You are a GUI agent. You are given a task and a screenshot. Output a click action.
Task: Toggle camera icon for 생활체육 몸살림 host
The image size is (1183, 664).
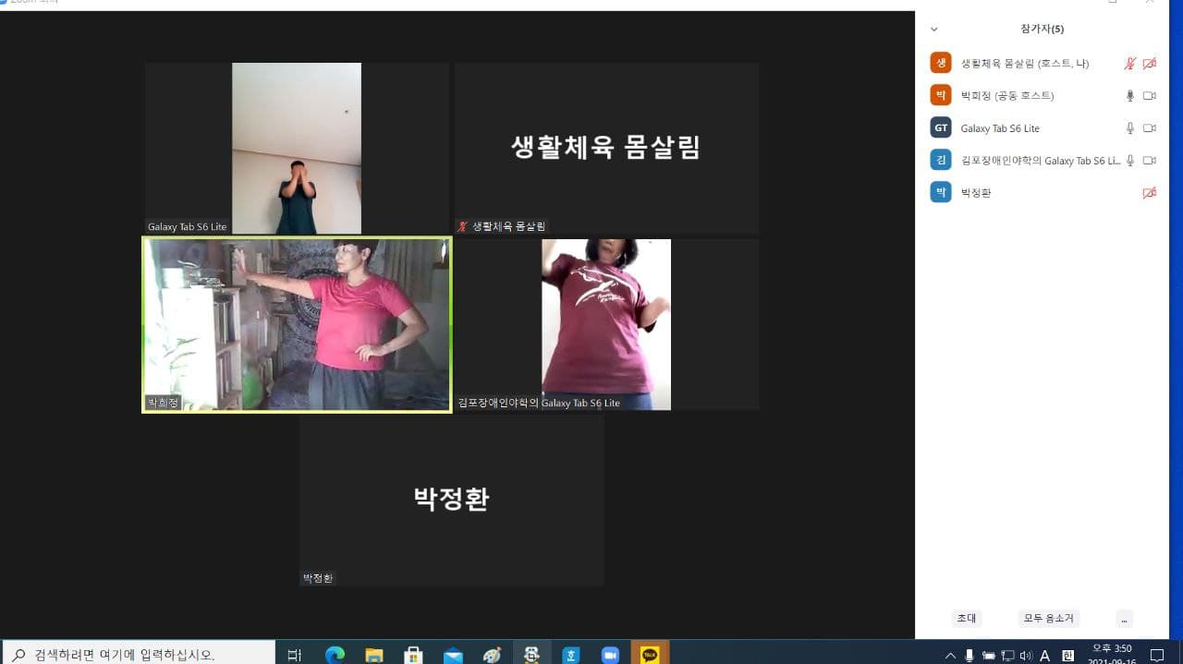click(1150, 64)
